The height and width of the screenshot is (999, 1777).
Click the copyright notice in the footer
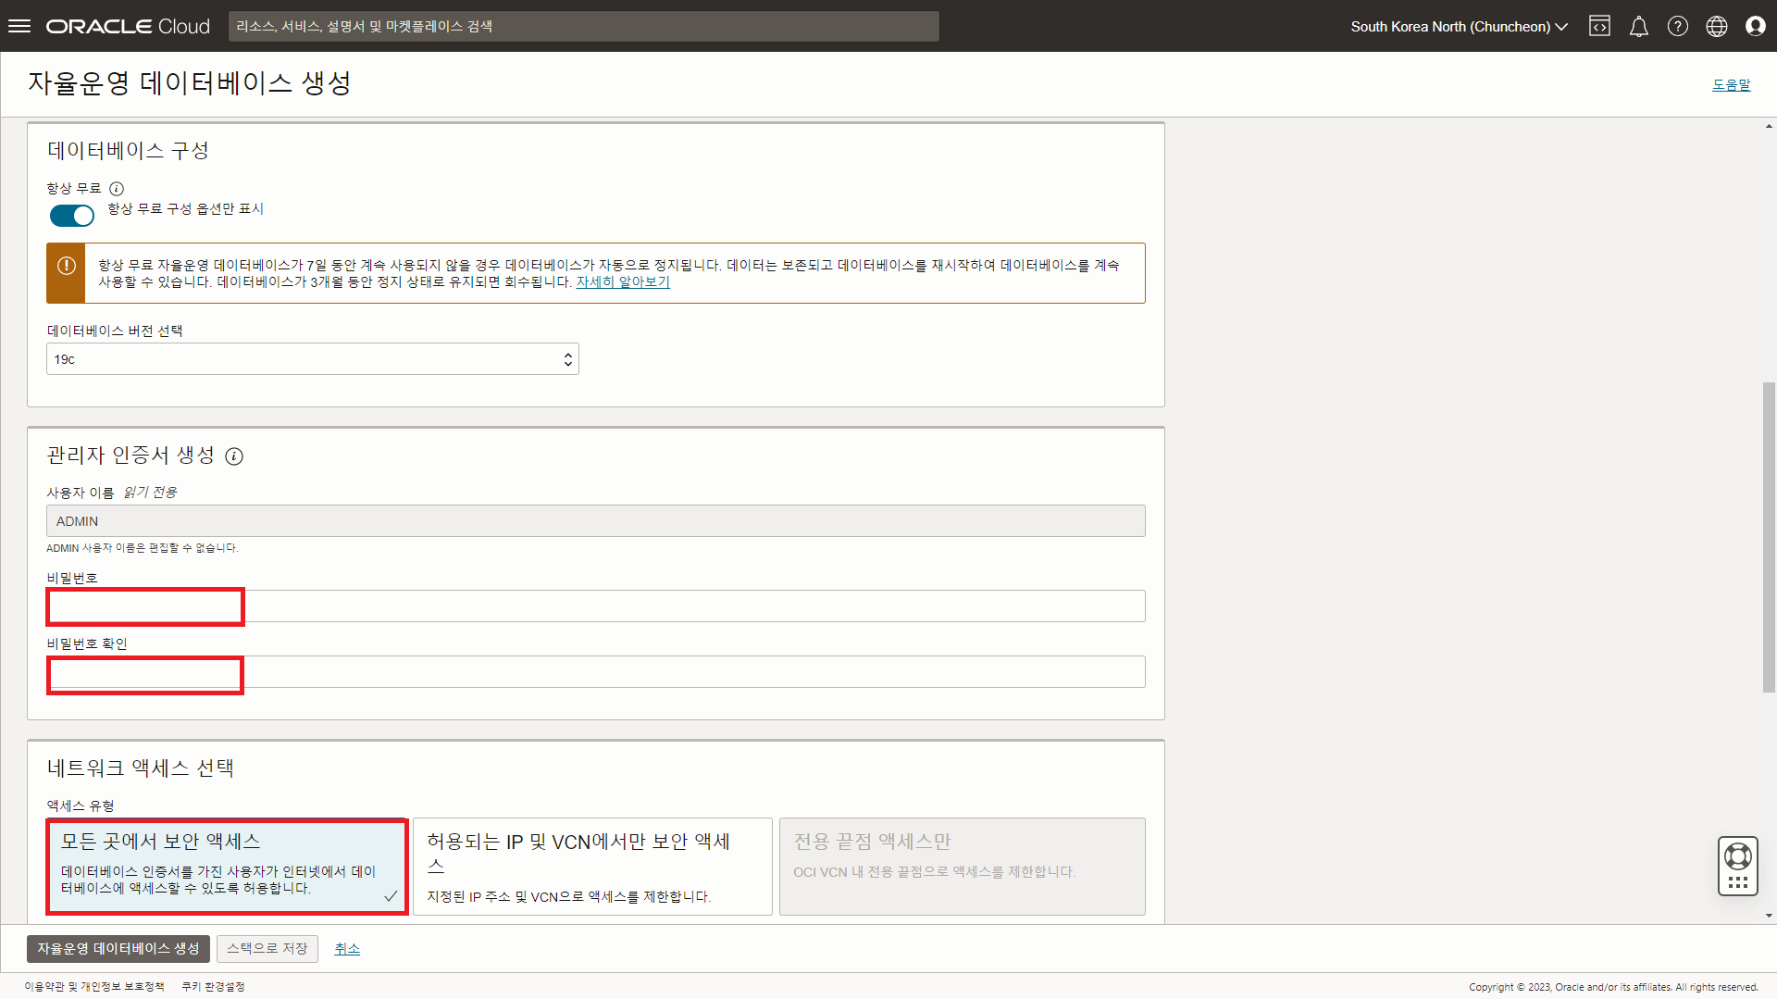tap(1613, 987)
